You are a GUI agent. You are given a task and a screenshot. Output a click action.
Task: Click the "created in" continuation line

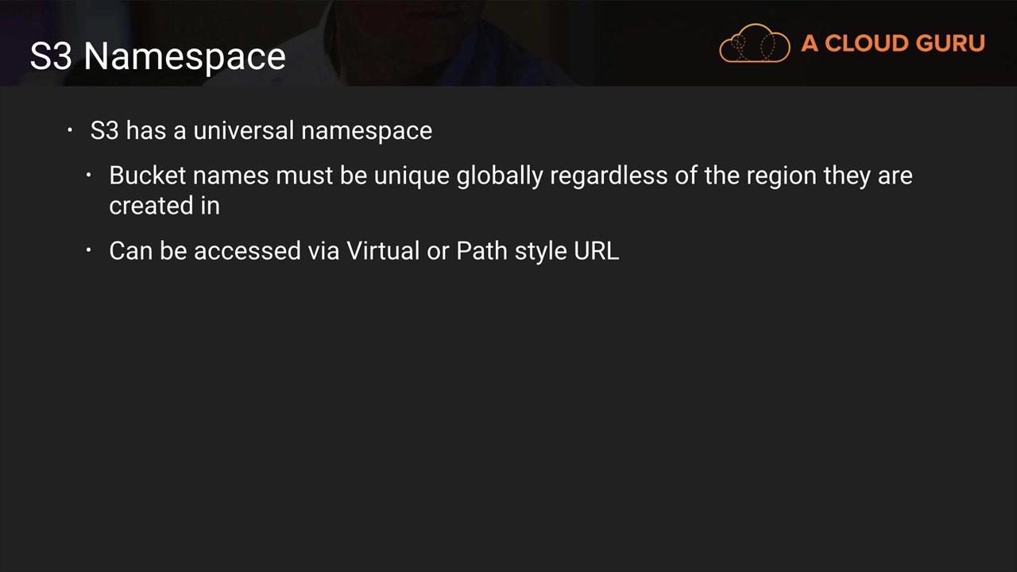click(164, 205)
